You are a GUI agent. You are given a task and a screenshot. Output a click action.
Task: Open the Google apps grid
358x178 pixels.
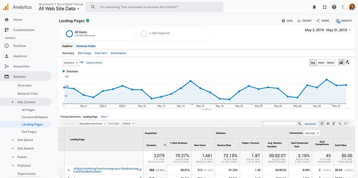pyautogui.click(x=325, y=7)
